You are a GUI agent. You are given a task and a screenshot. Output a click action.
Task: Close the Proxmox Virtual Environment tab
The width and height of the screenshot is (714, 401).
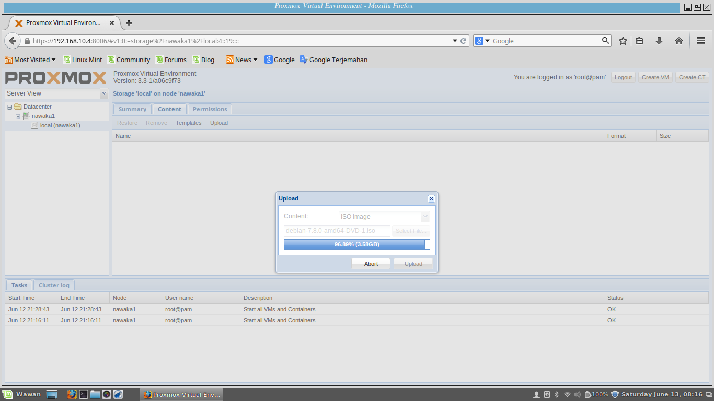click(112, 23)
